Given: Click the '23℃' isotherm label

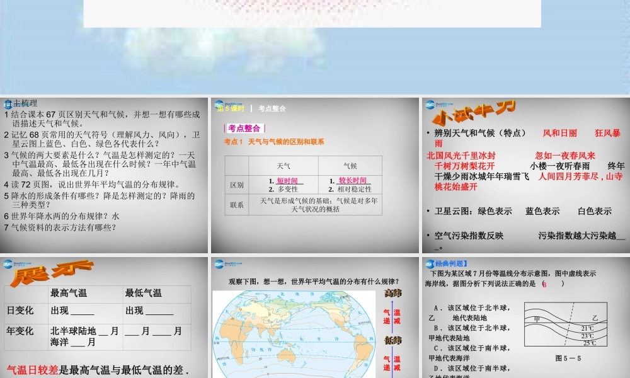Looking at the screenshot, I should (587, 336).
